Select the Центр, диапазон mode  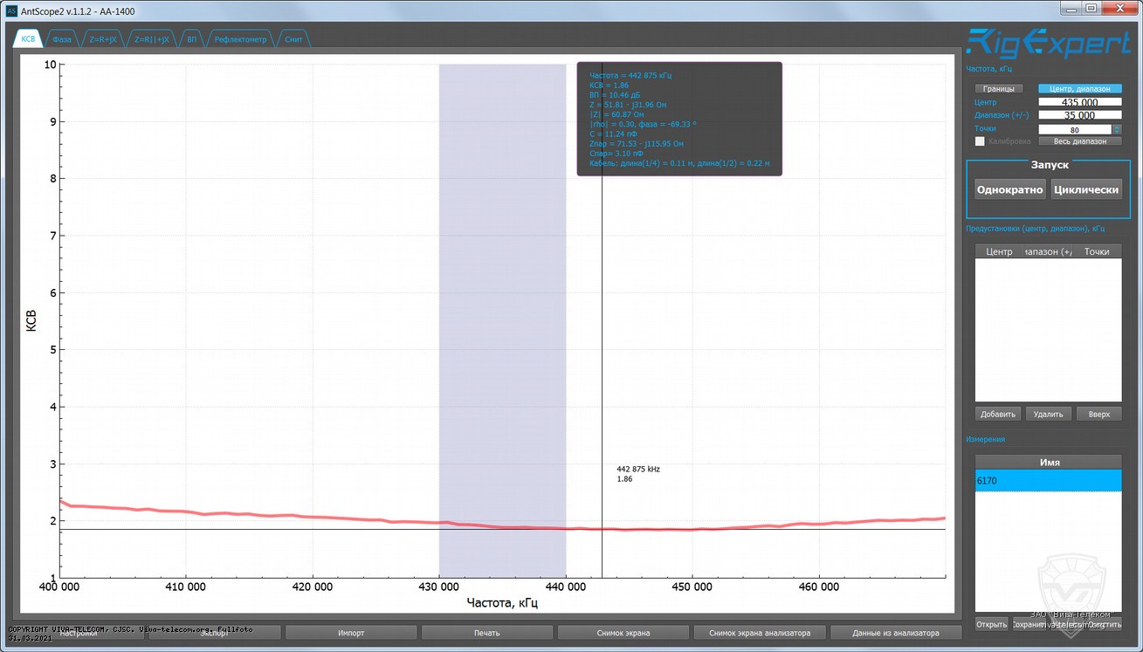click(x=1080, y=89)
